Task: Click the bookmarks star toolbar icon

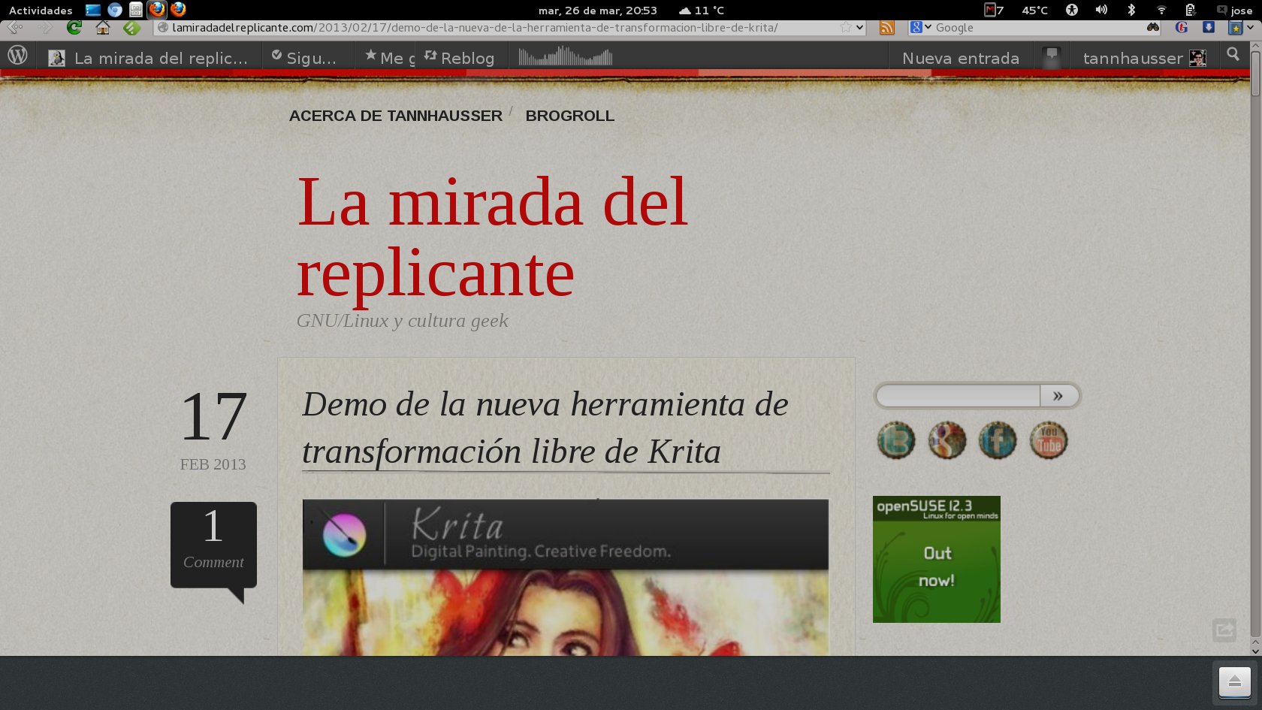Action: coord(1235,28)
